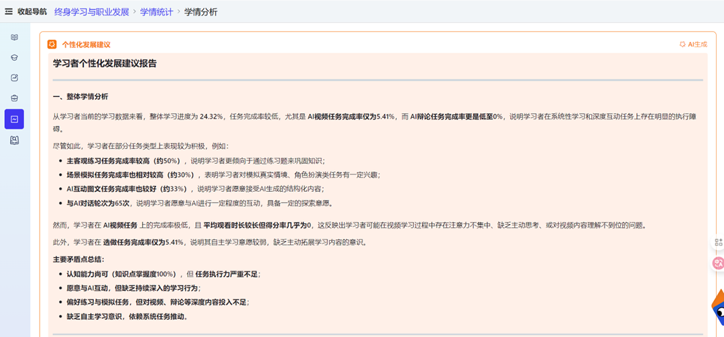724x337 pixels.
Task: Click the breadcrumb chevron after 终身学习与职业发展
Action: [x=135, y=13]
